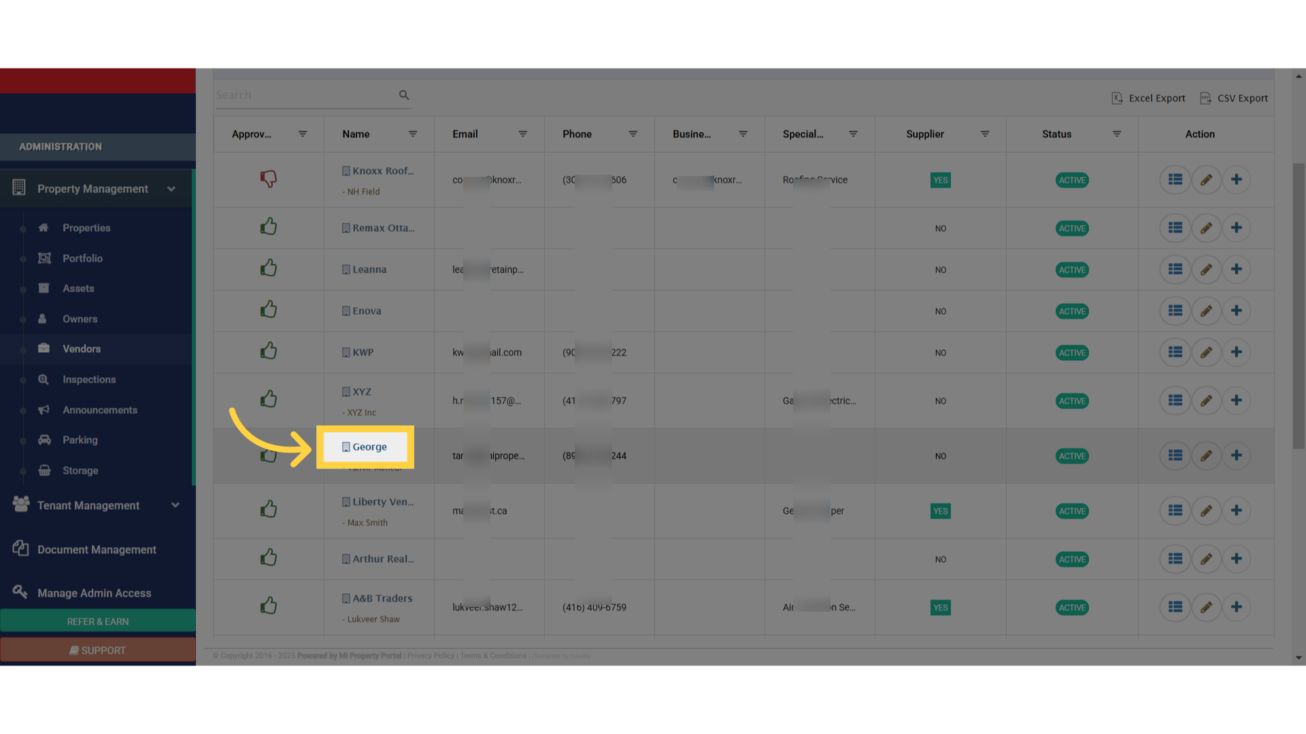Open the Name column filter
Screen dimensions: 1306x734
click(413, 134)
